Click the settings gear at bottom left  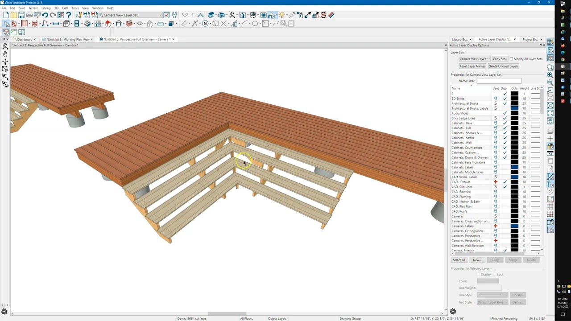[x=4, y=312]
